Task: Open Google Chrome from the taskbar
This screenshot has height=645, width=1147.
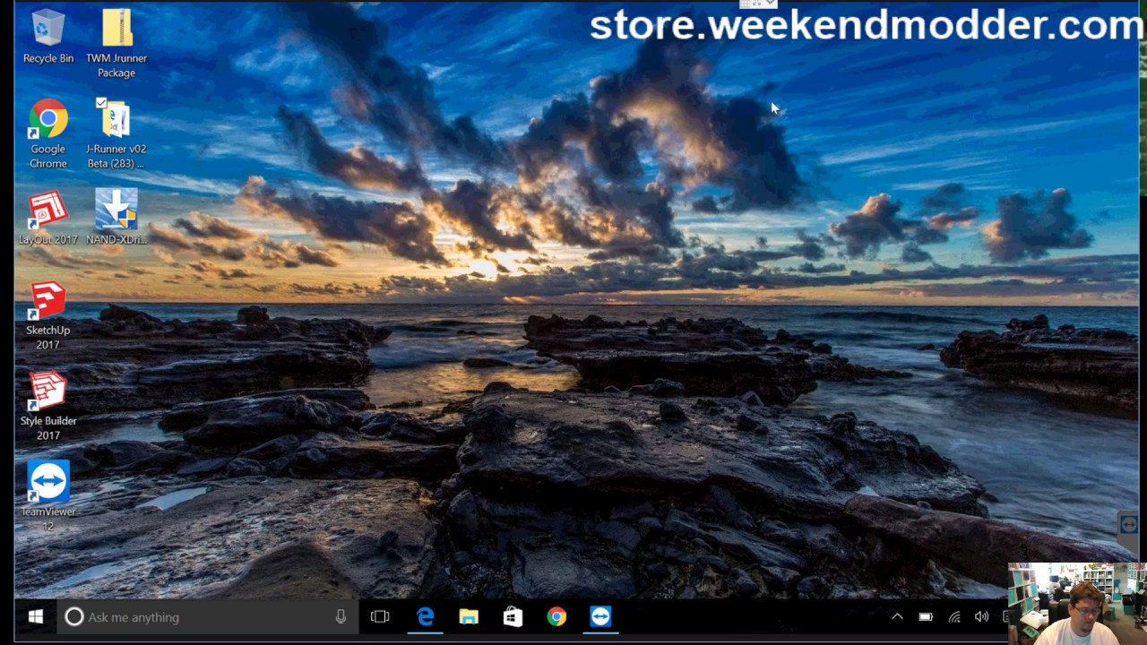Action: [556, 617]
